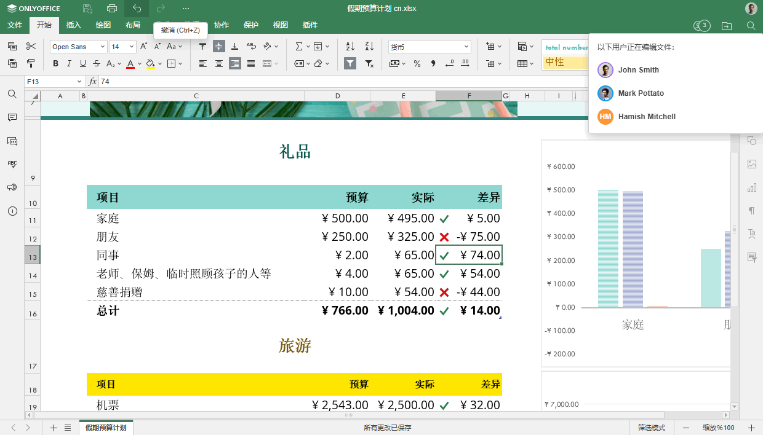Open the Open Sans font list
The image size is (763, 435).
pos(78,46)
